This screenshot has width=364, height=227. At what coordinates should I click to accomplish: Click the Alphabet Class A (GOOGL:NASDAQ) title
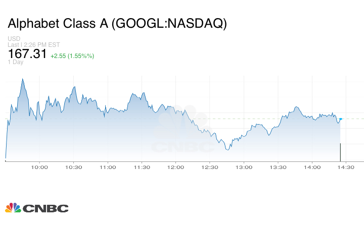[117, 24]
